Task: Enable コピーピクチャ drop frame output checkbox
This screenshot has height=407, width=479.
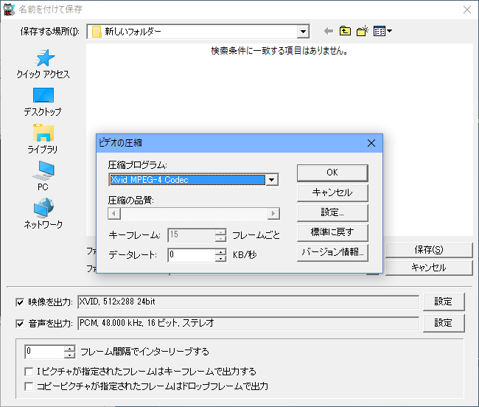Action: tap(29, 386)
